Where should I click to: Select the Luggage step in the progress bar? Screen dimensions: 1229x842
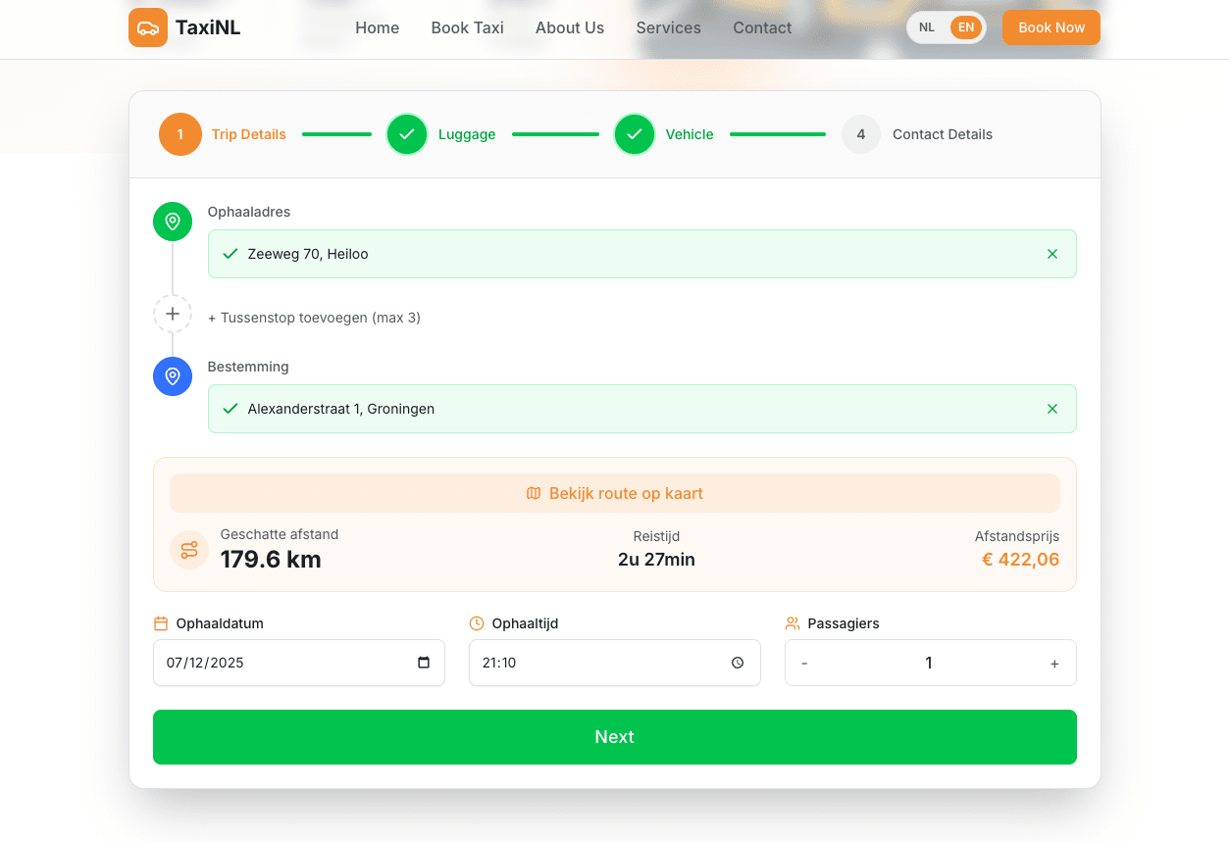[407, 134]
